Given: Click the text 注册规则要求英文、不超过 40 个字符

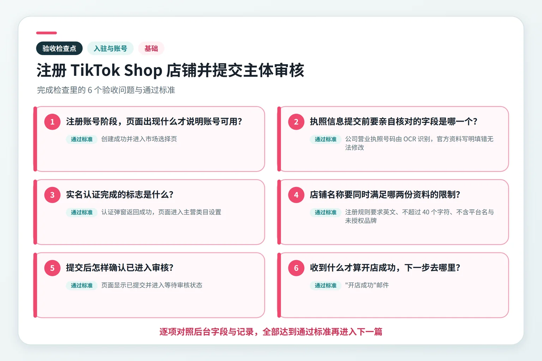Looking at the screenshot, I should point(397,212).
